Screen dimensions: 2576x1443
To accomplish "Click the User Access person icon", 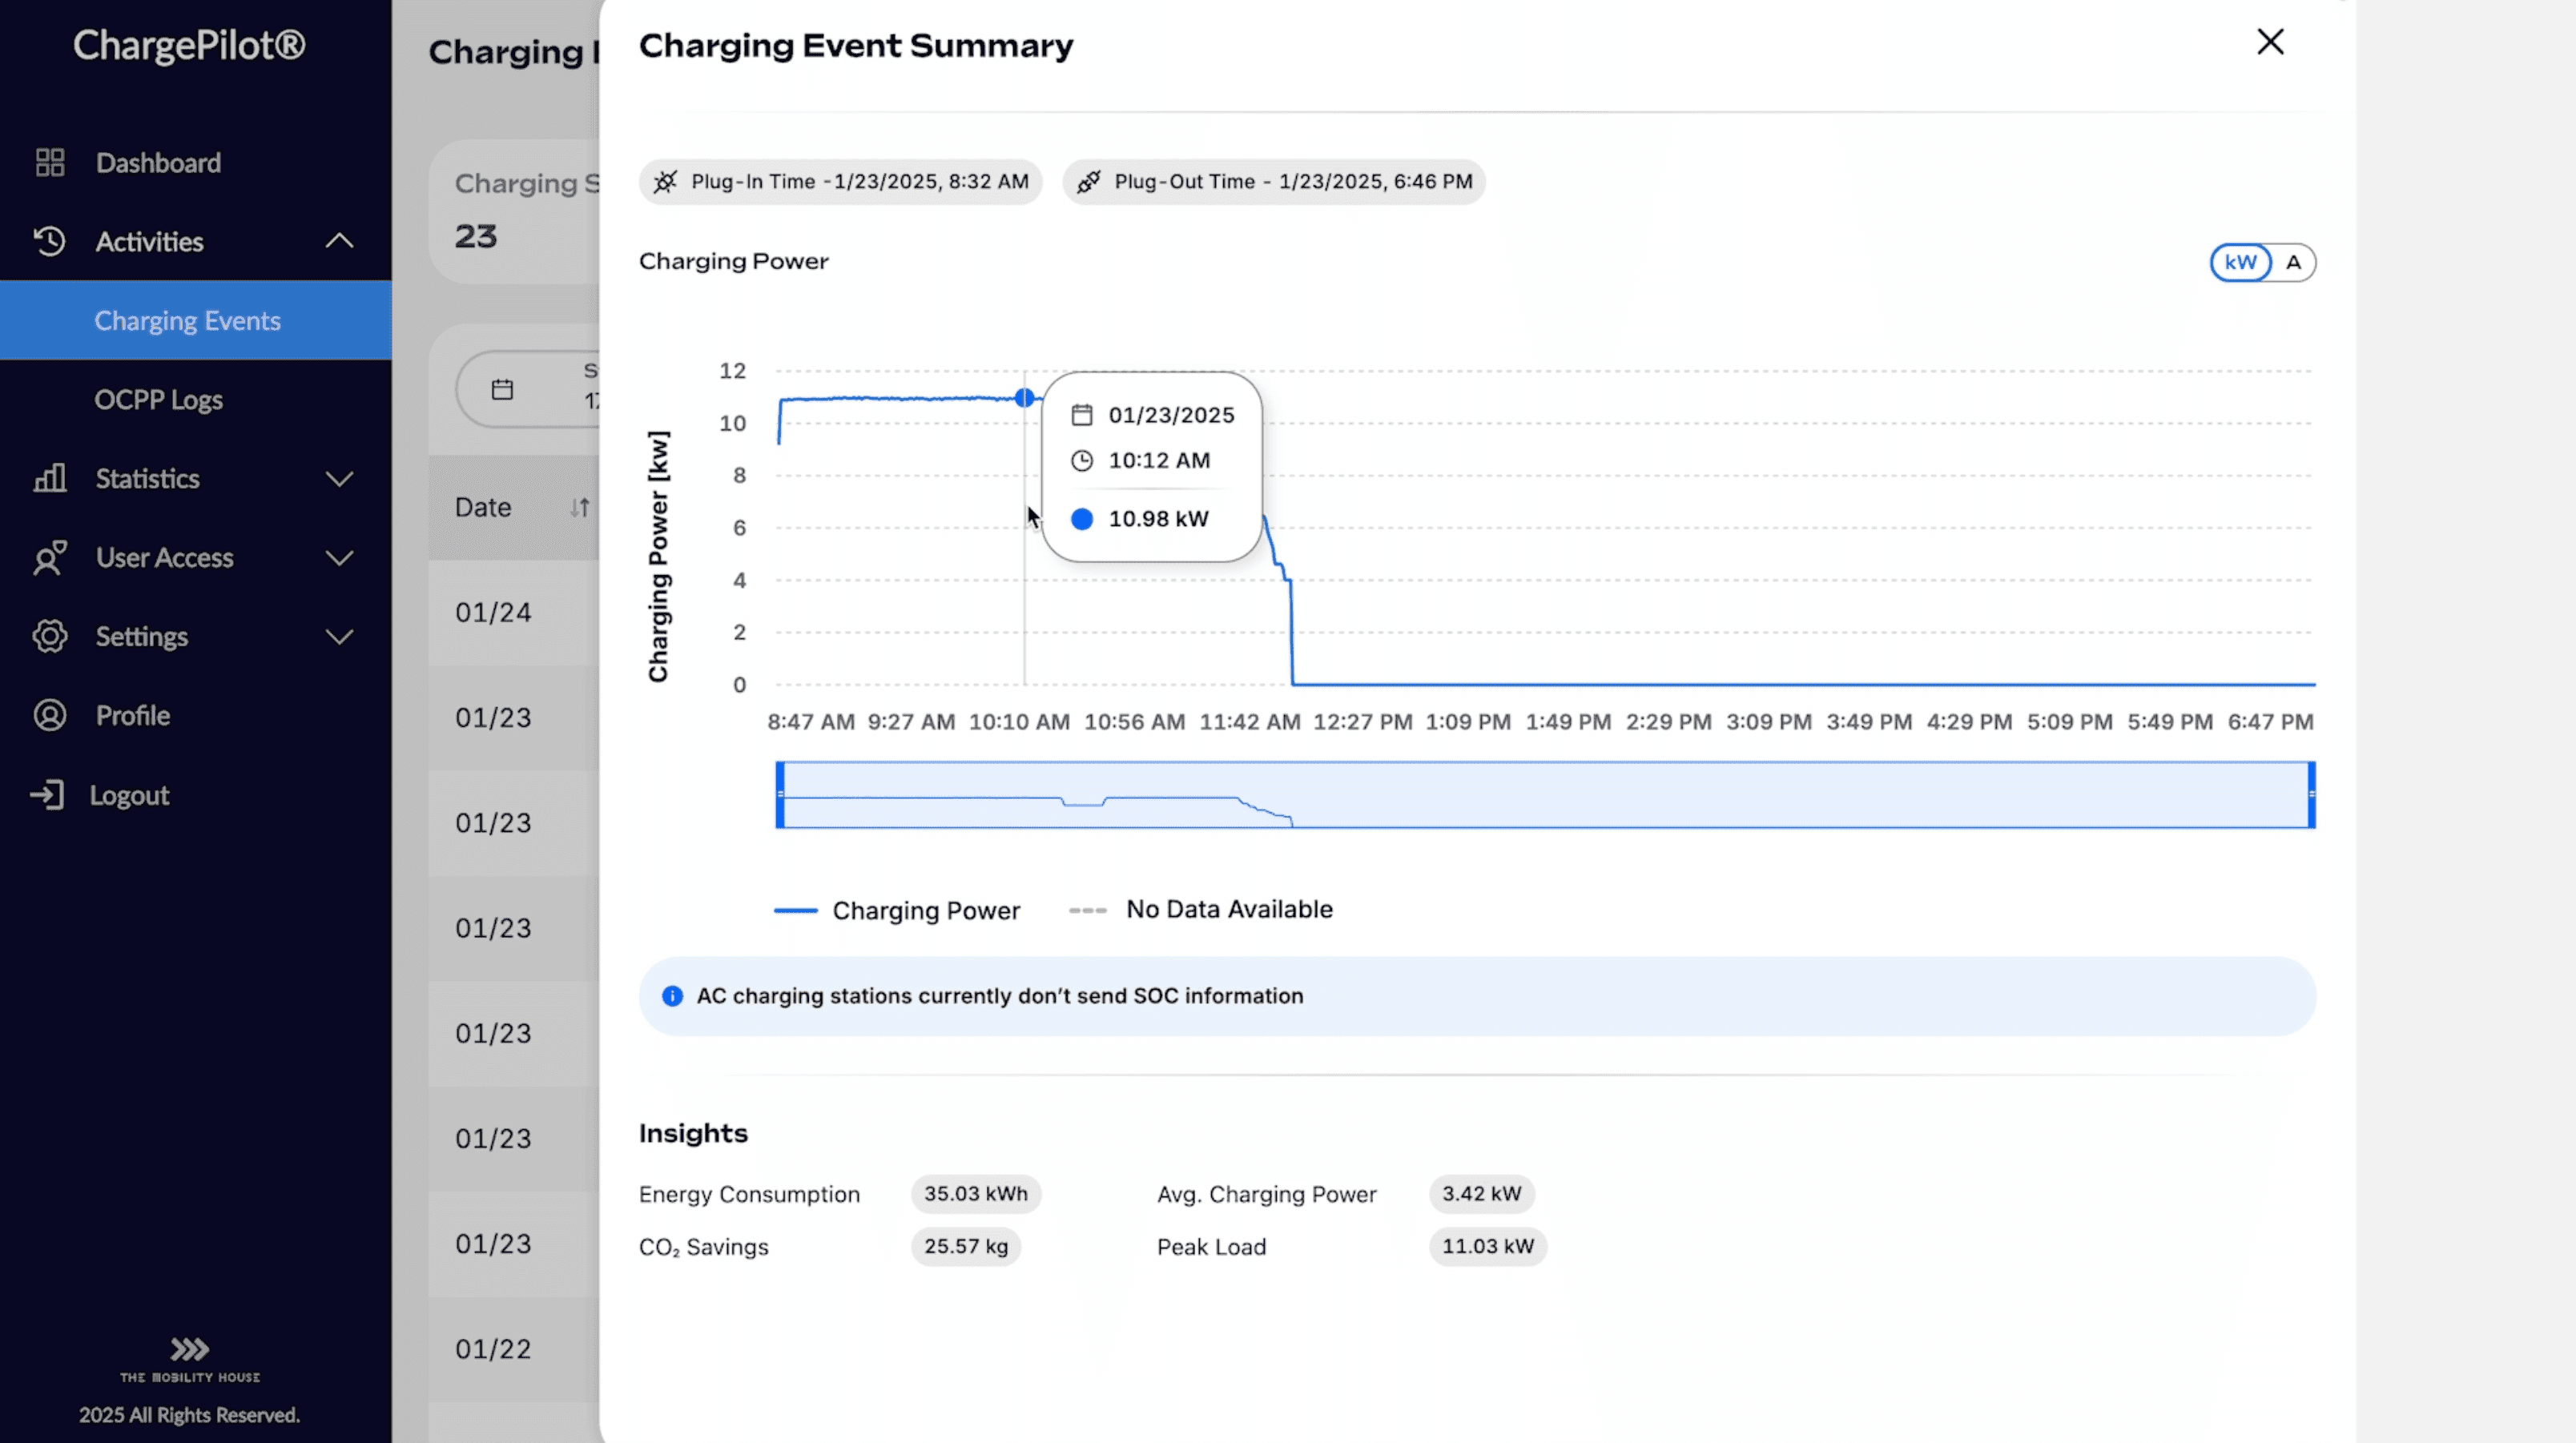I will (x=50, y=557).
